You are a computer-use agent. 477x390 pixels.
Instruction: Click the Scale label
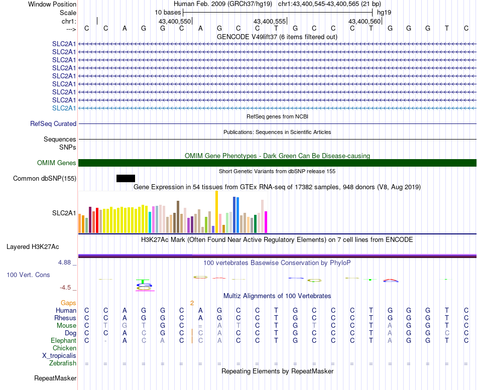(x=68, y=13)
